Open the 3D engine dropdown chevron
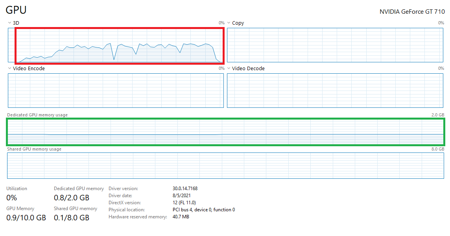The image size is (450, 236). pos(10,23)
